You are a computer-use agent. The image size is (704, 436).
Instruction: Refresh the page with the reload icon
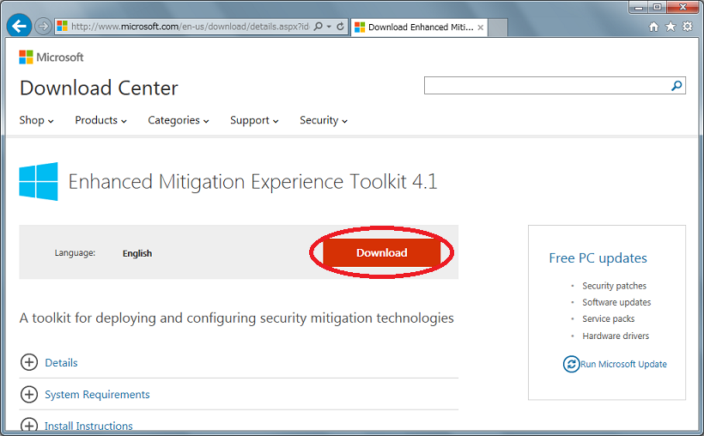(341, 27)
